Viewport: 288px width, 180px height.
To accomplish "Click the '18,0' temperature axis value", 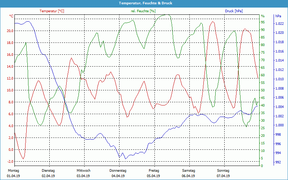I will [10, 43].
